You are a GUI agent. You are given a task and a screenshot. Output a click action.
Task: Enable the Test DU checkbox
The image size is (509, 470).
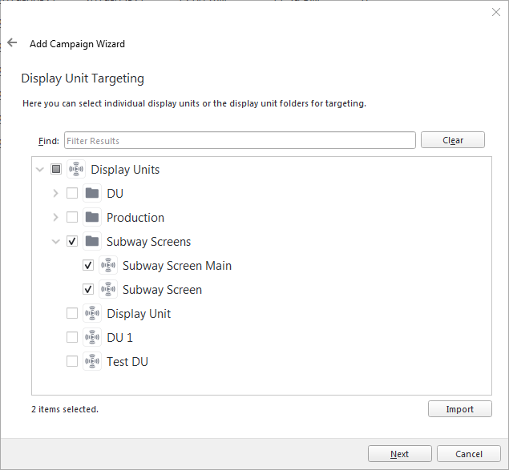[72, 361]
